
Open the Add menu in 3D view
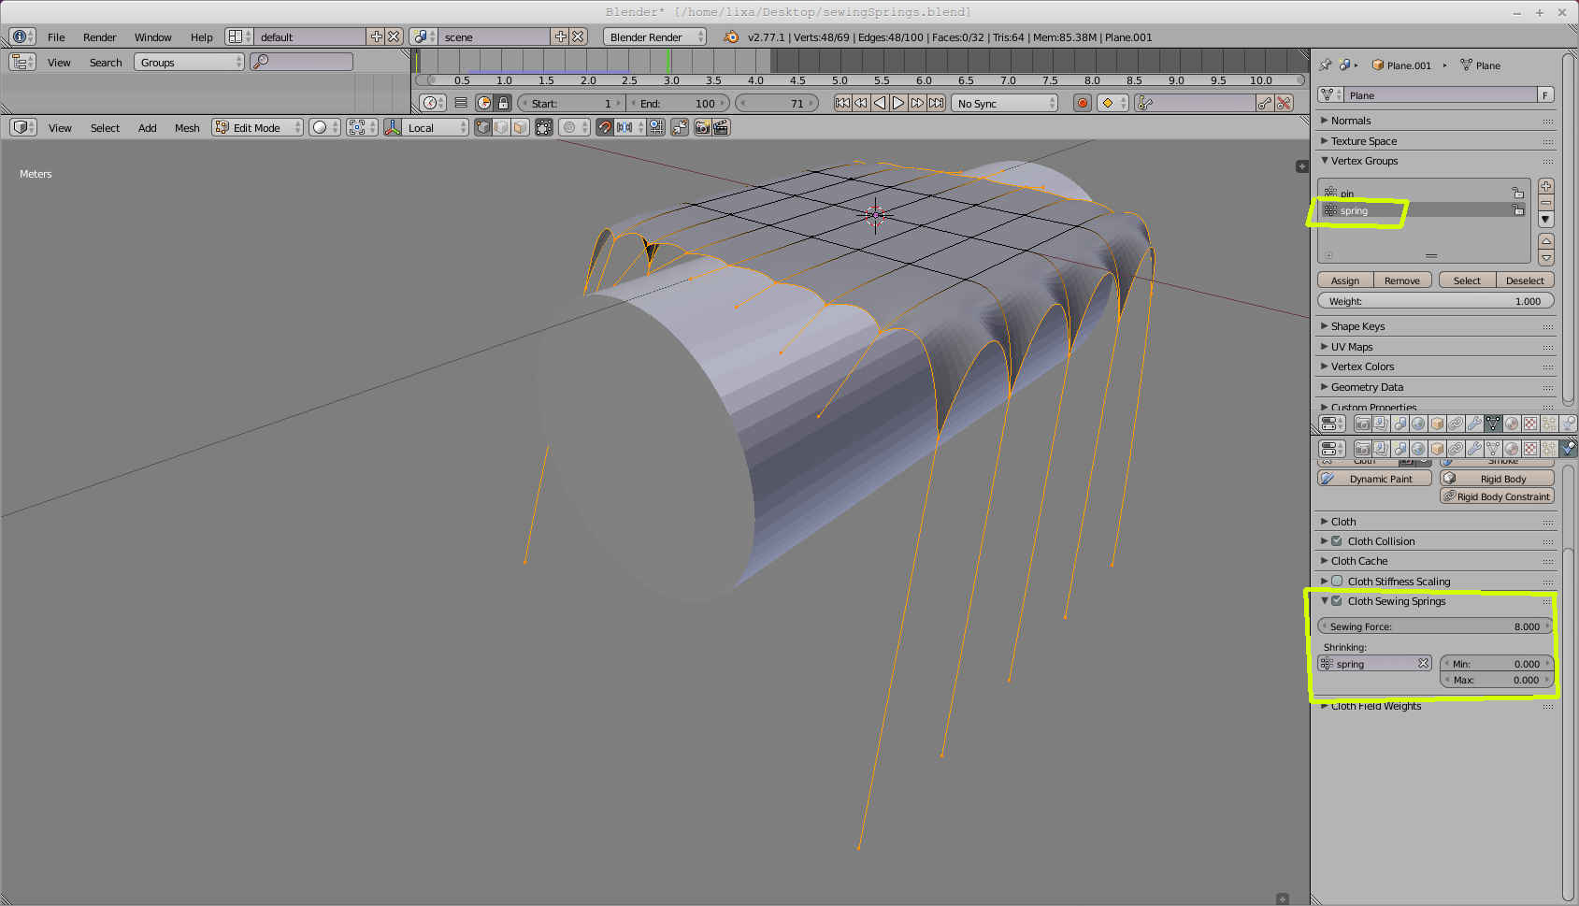(148, 128)
